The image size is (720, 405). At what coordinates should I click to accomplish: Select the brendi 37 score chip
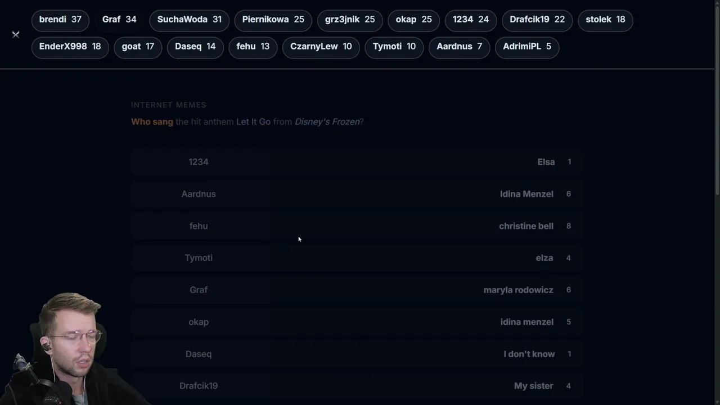[x=60, y=20]
